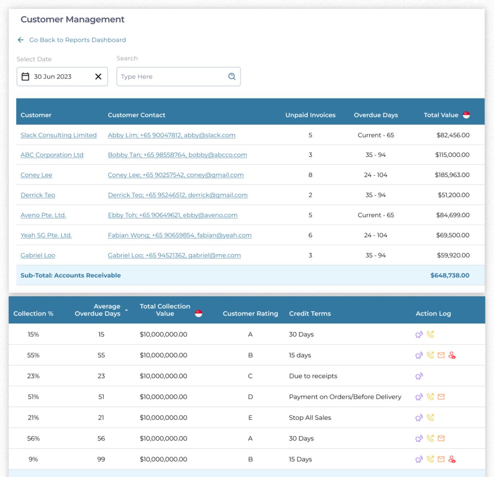Image resolution: width=494 pixels, height=477 pixels.
Task: Click the outgoing call icon in the 15% row
Action: 430,334
